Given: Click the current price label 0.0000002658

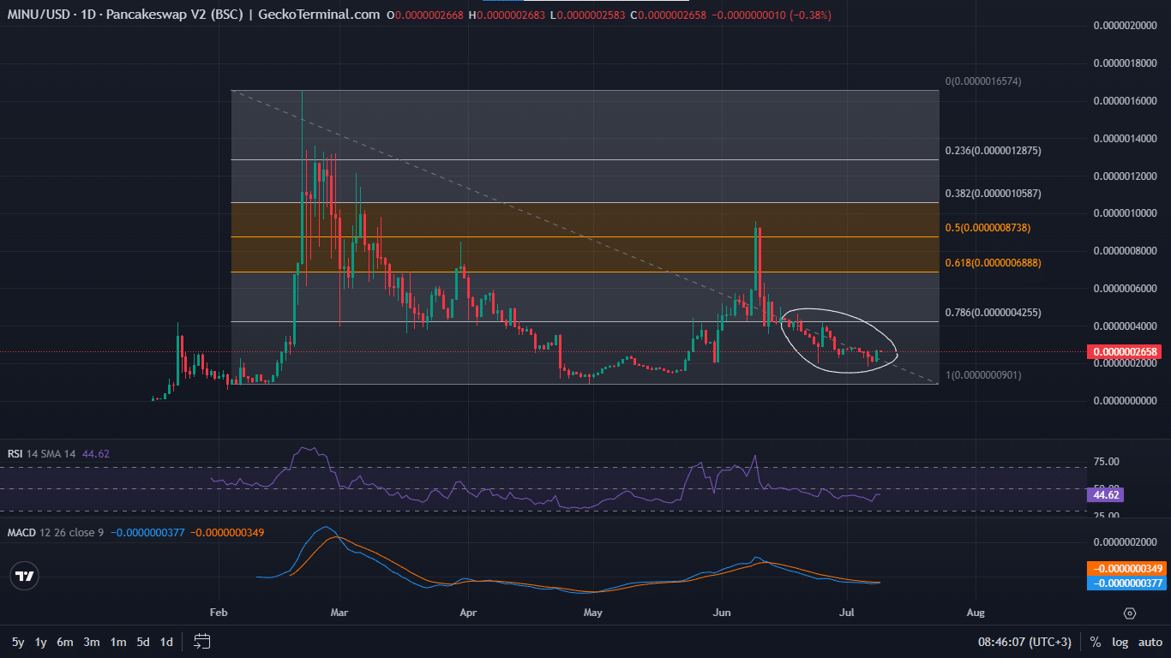Looking at the screenshot, I should [x=1123, y=352].
